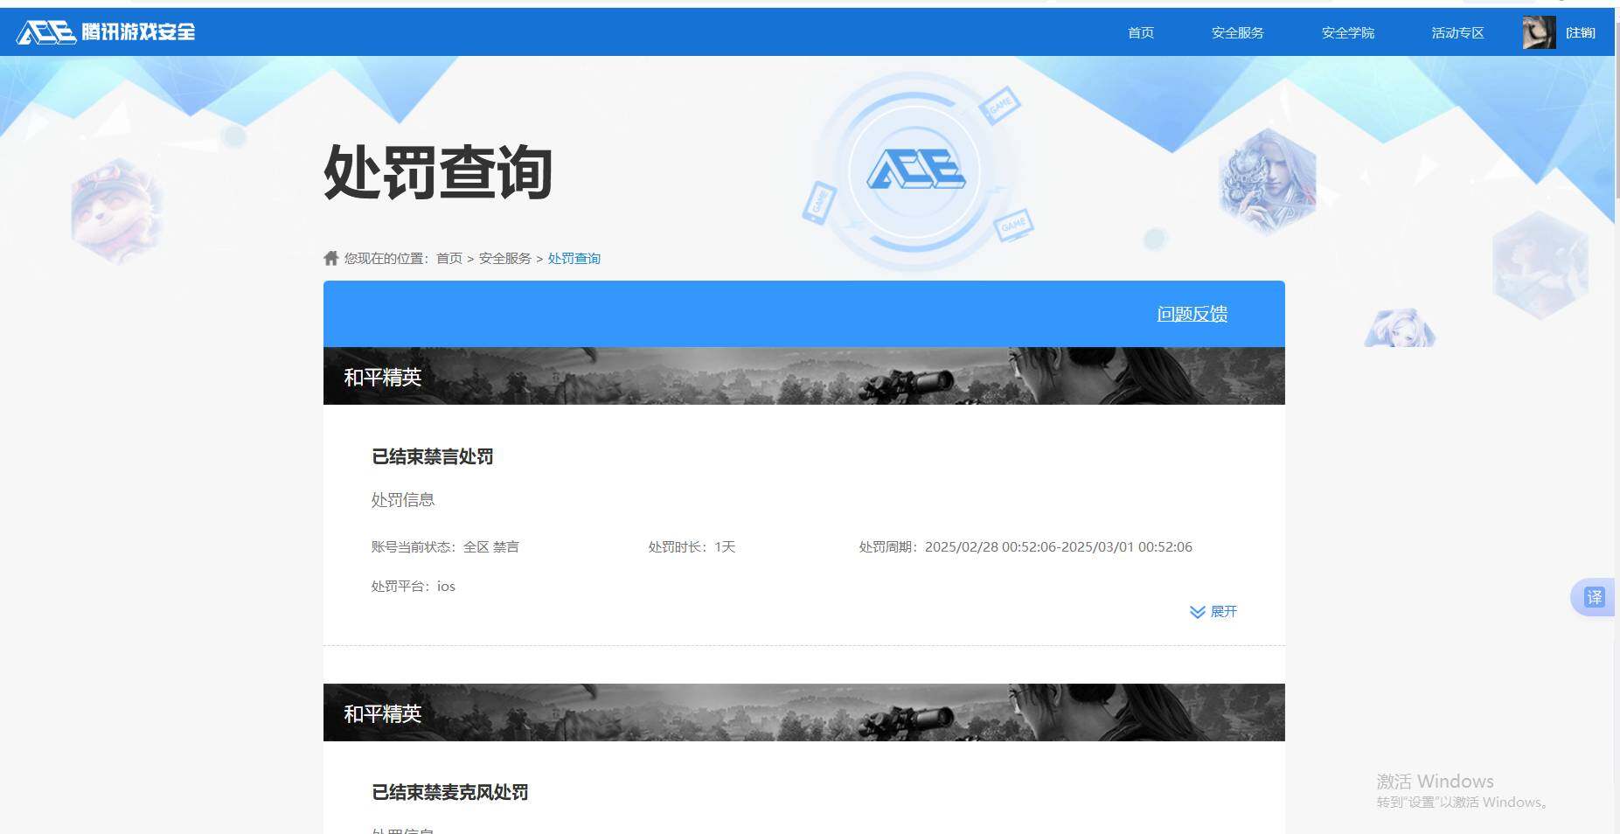Click the GAME card icon near the emblem
Image resolution: width=1620 pixels, height=834 pixels.
point(1000,103)
